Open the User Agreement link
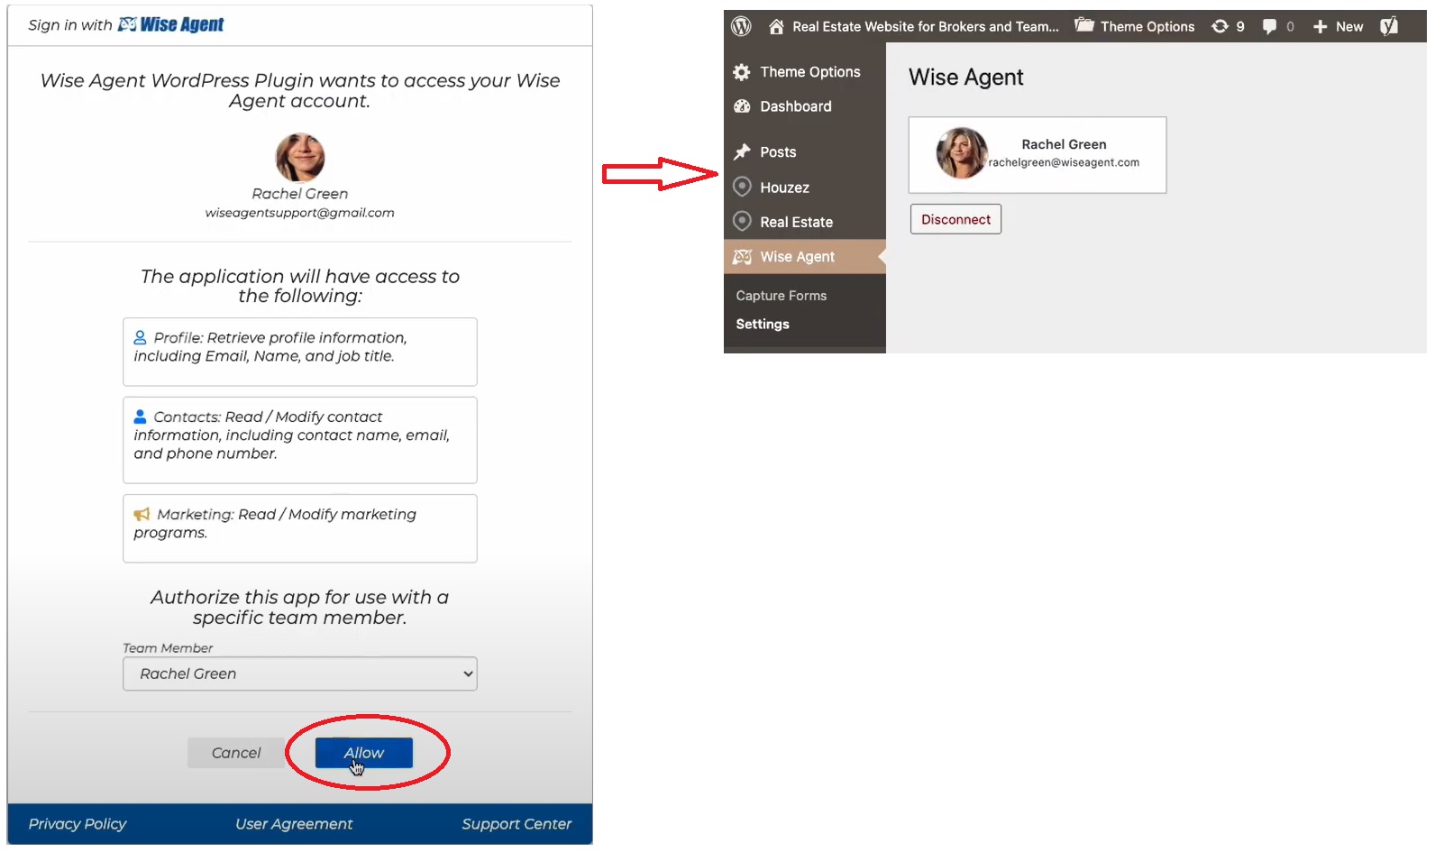Screen dimensions: 1435x852 (x=294, y=824)
